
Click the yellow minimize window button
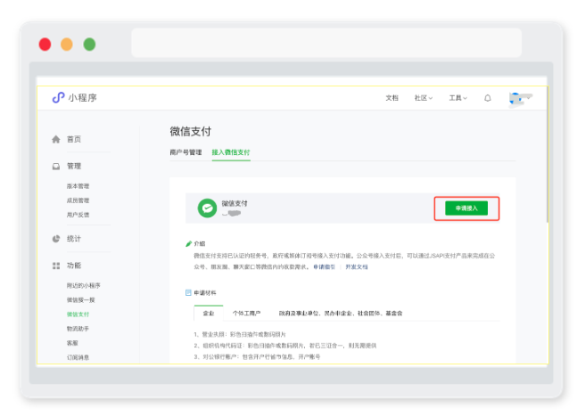pyautogui.click(x=67, y=45)
